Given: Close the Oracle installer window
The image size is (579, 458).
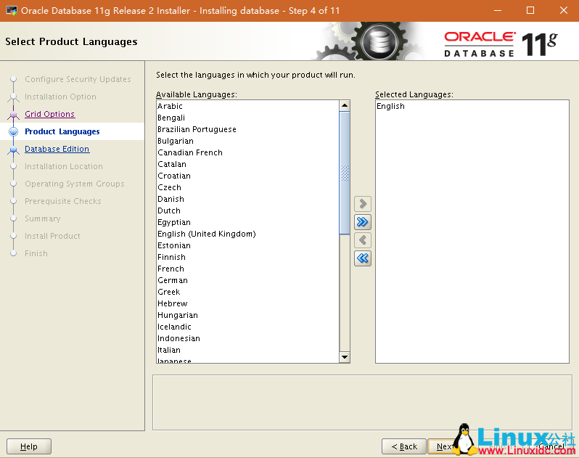Looking at the screenshot, I should point(564,10).
